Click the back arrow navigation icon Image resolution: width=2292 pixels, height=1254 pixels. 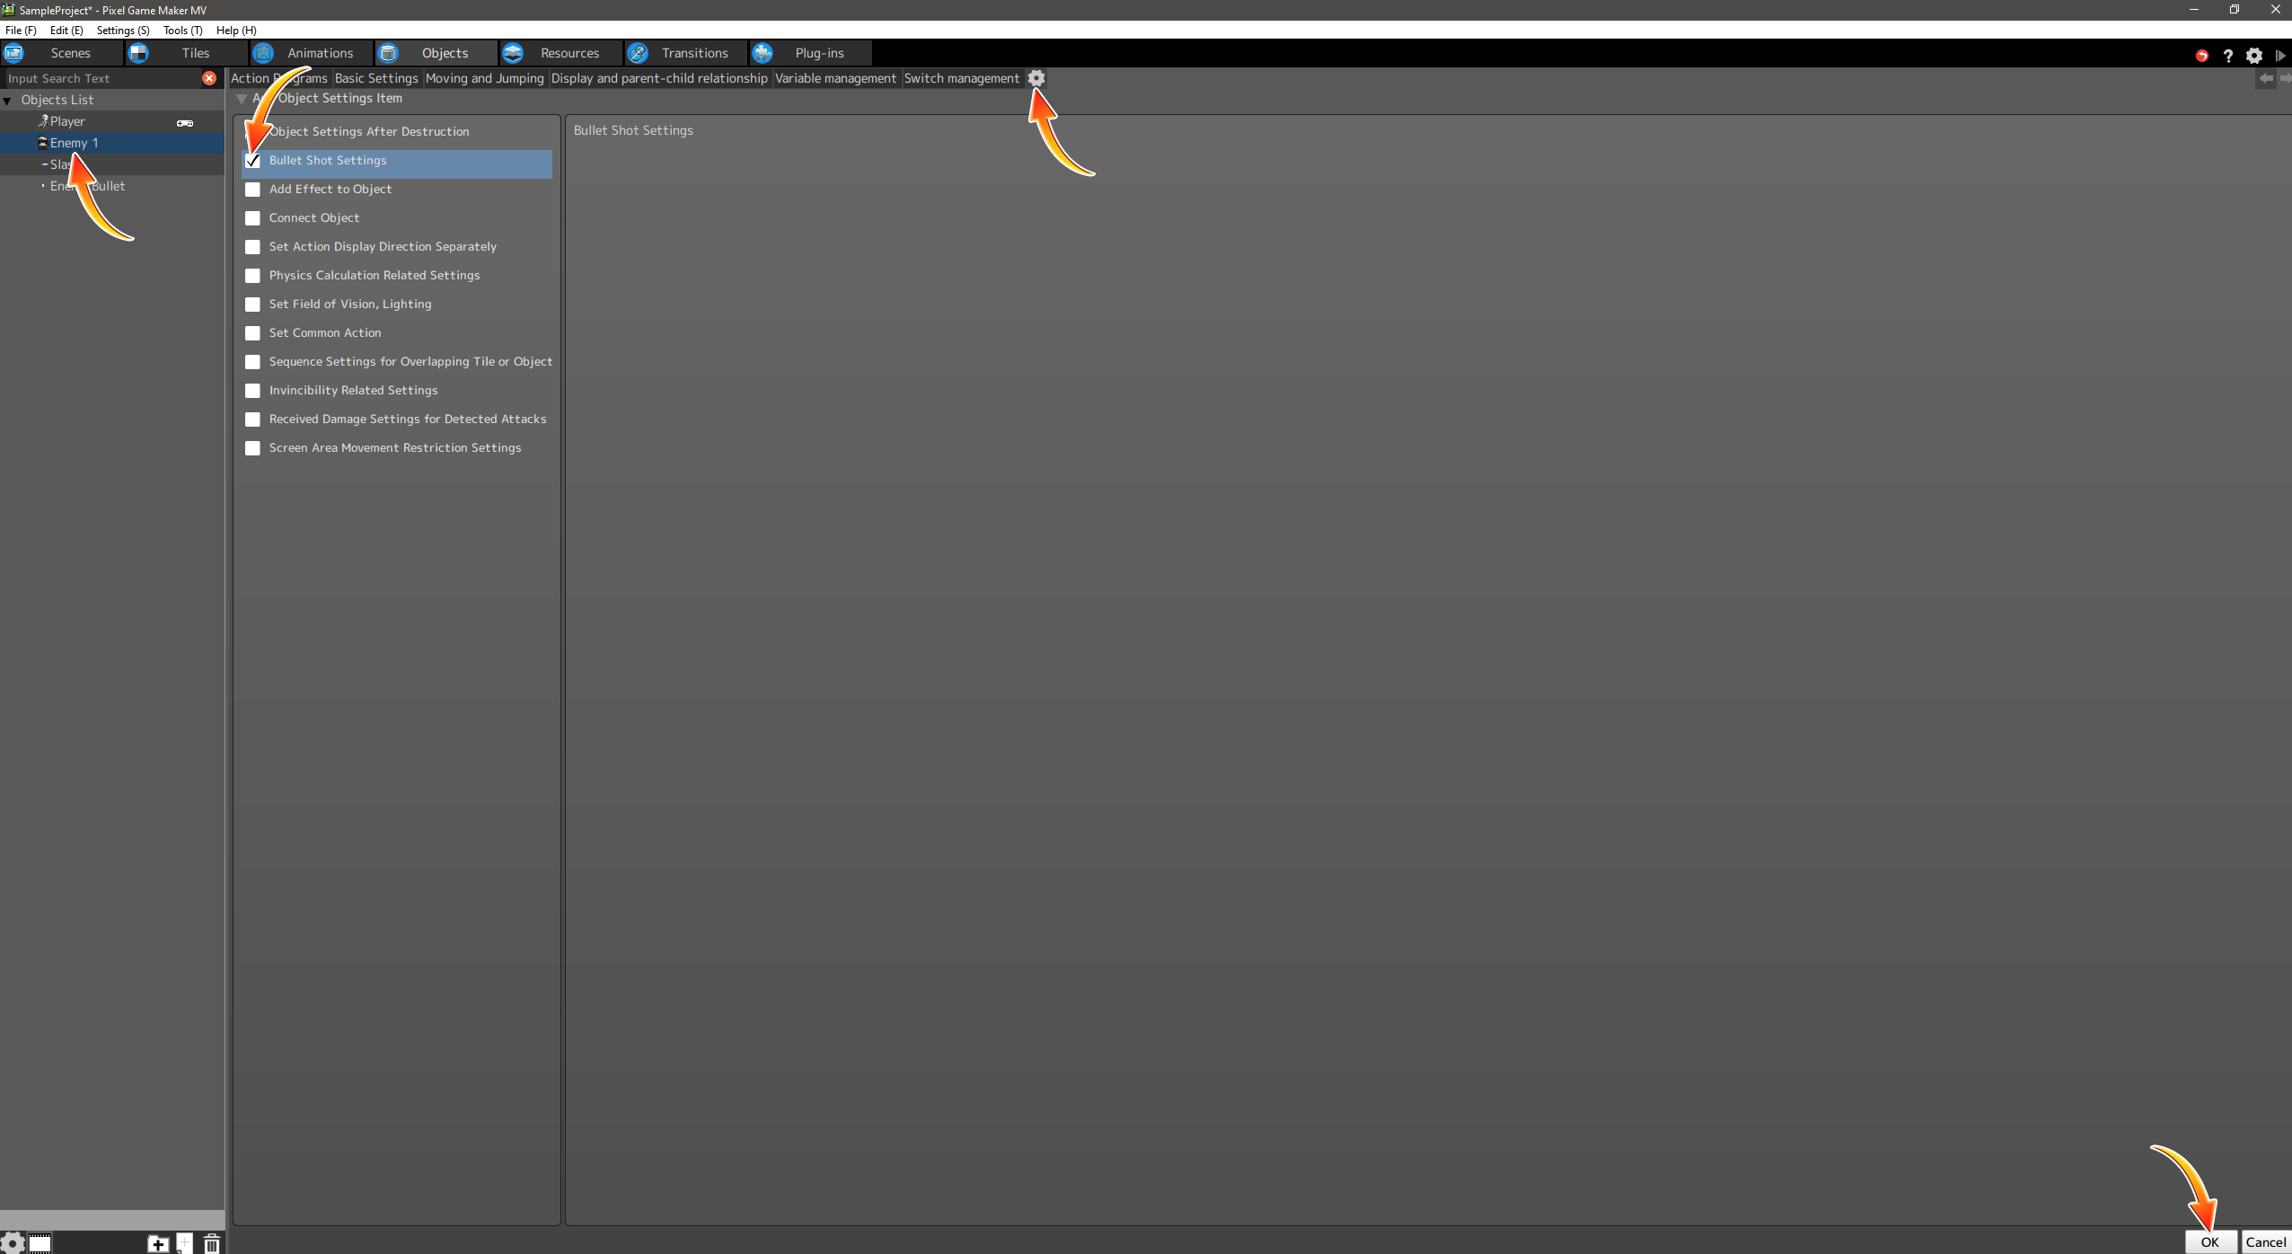2266,78
